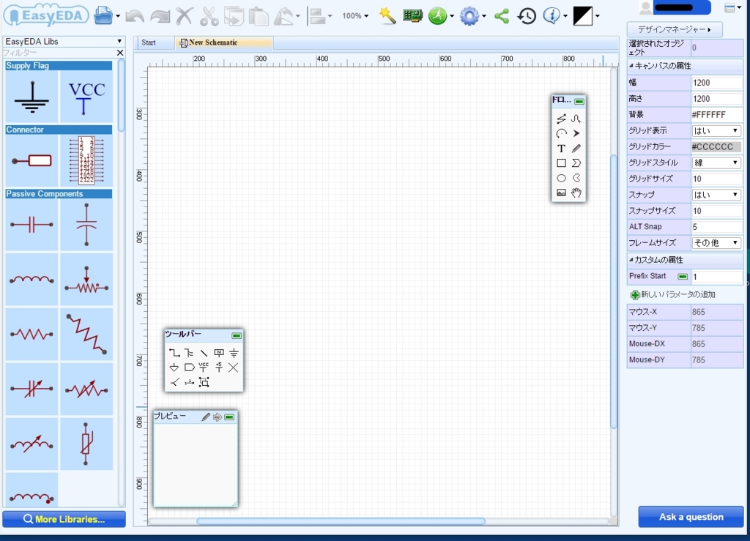Select the Freehand pencil tool
Image resolution: width=750 pixels, height=541 pixels.
(576, 149)
